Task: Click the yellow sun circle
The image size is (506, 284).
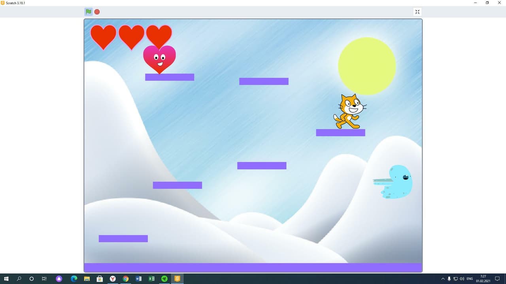Action: (367, 66)
